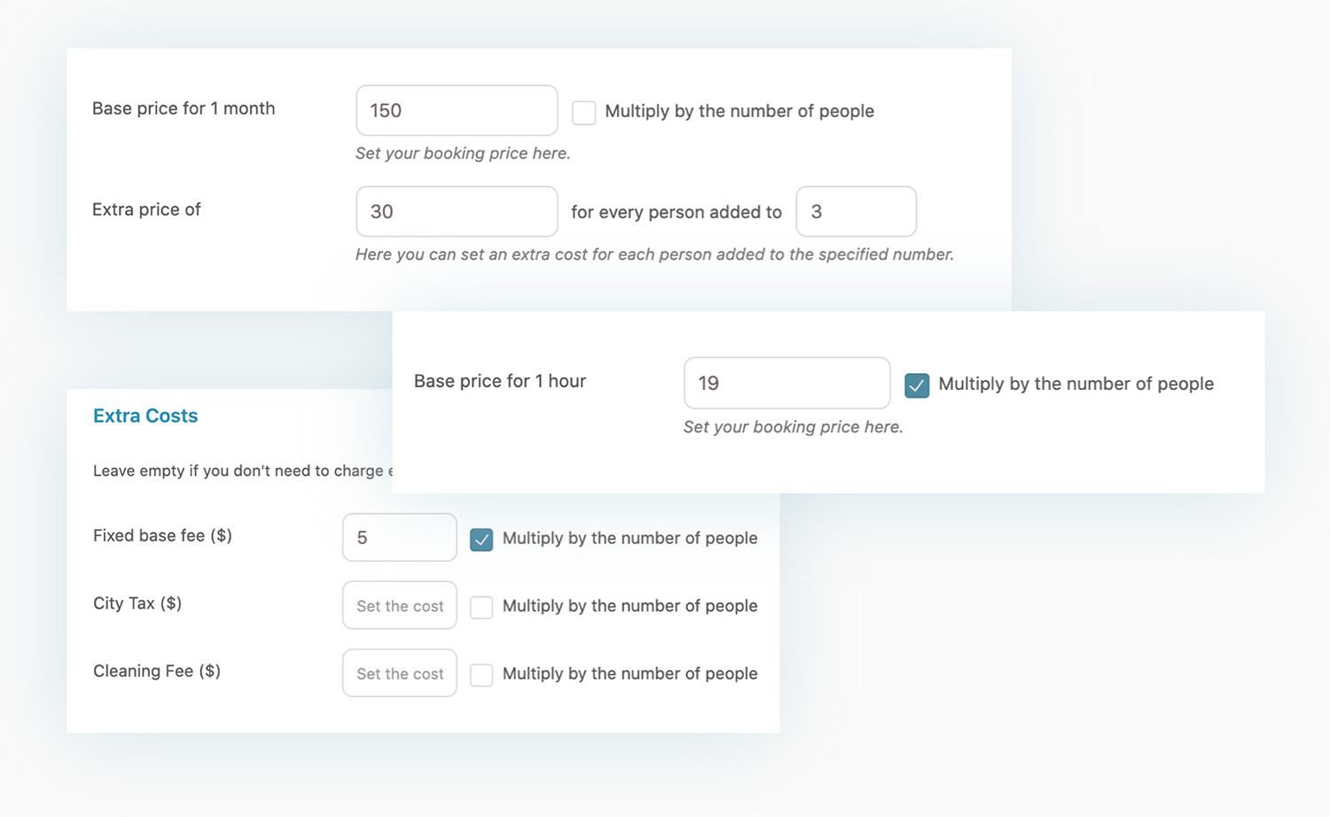1330x817 pixels.
Task: Uncheck Fixed base fee multiply by people
Action: coord(481,539)
